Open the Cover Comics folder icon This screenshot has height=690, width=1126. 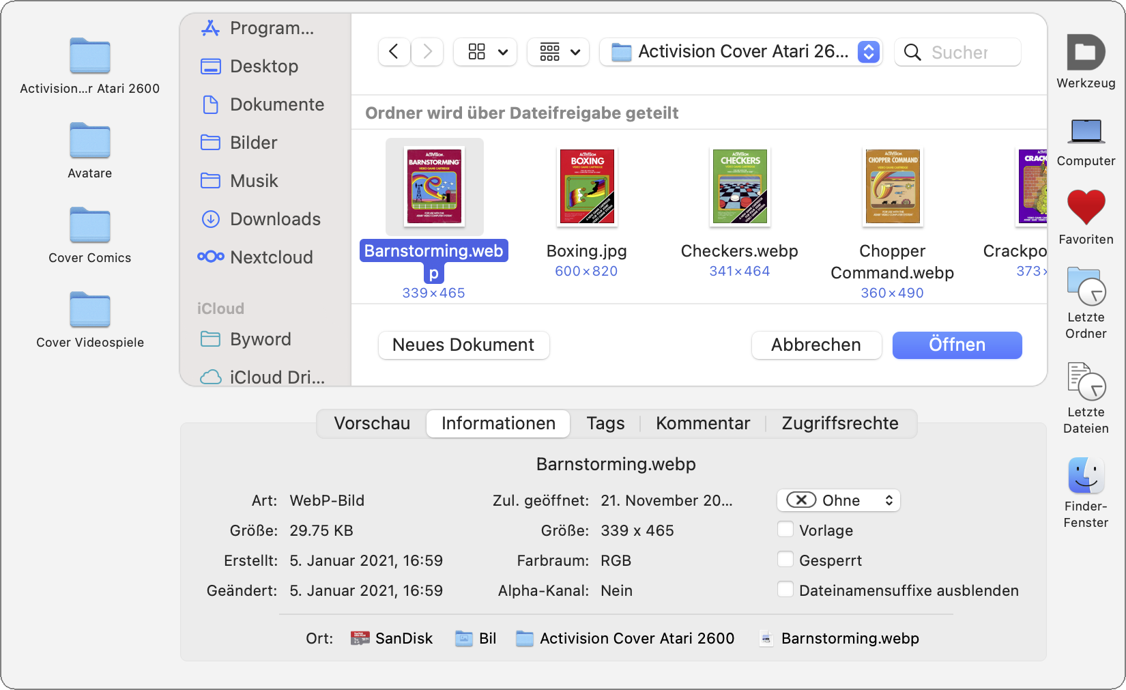tap(89, 225)
